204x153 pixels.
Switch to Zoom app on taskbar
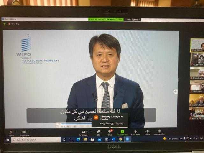click(x=127, y=139)
